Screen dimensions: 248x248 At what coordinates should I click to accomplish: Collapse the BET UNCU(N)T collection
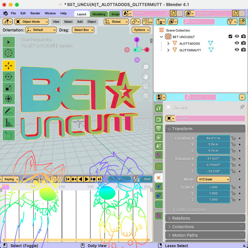pos(161,37)
